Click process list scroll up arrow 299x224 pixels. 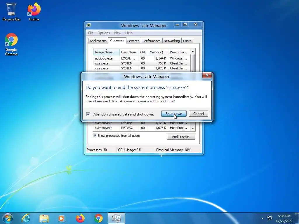tap(193, 51)
